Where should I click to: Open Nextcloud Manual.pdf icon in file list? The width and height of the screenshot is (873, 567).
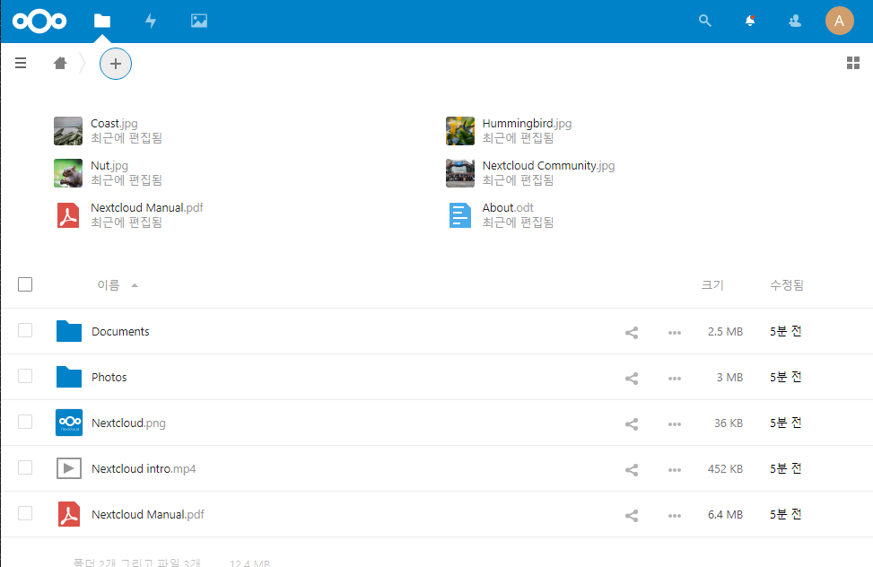click(x=69, y=514)
